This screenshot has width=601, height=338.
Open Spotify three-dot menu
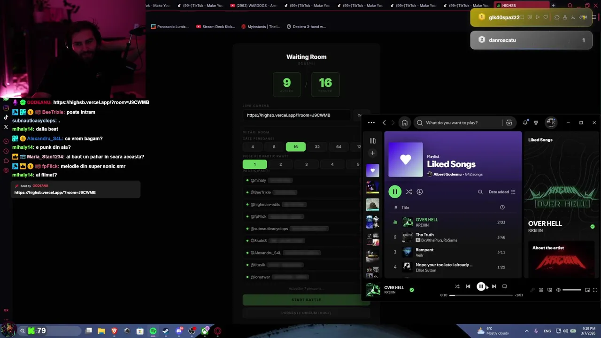click(371, 123)
